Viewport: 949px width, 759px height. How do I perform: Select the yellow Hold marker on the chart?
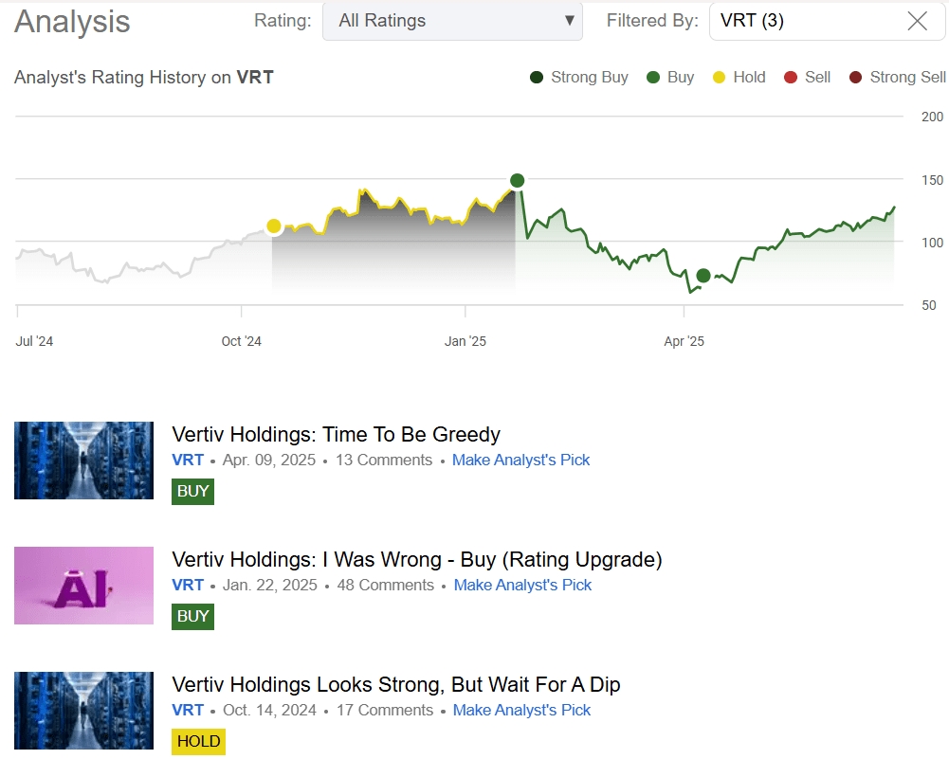coord(273,226)
